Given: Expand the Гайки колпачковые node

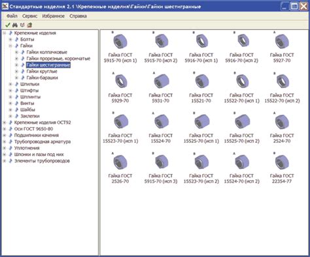Looking at the screenshot, I should [x=16, y=52].
